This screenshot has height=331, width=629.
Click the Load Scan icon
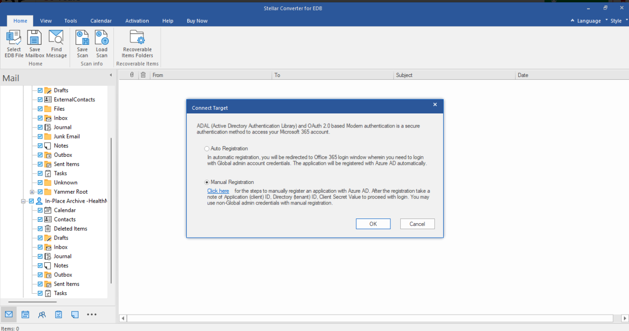coord(101,38)
